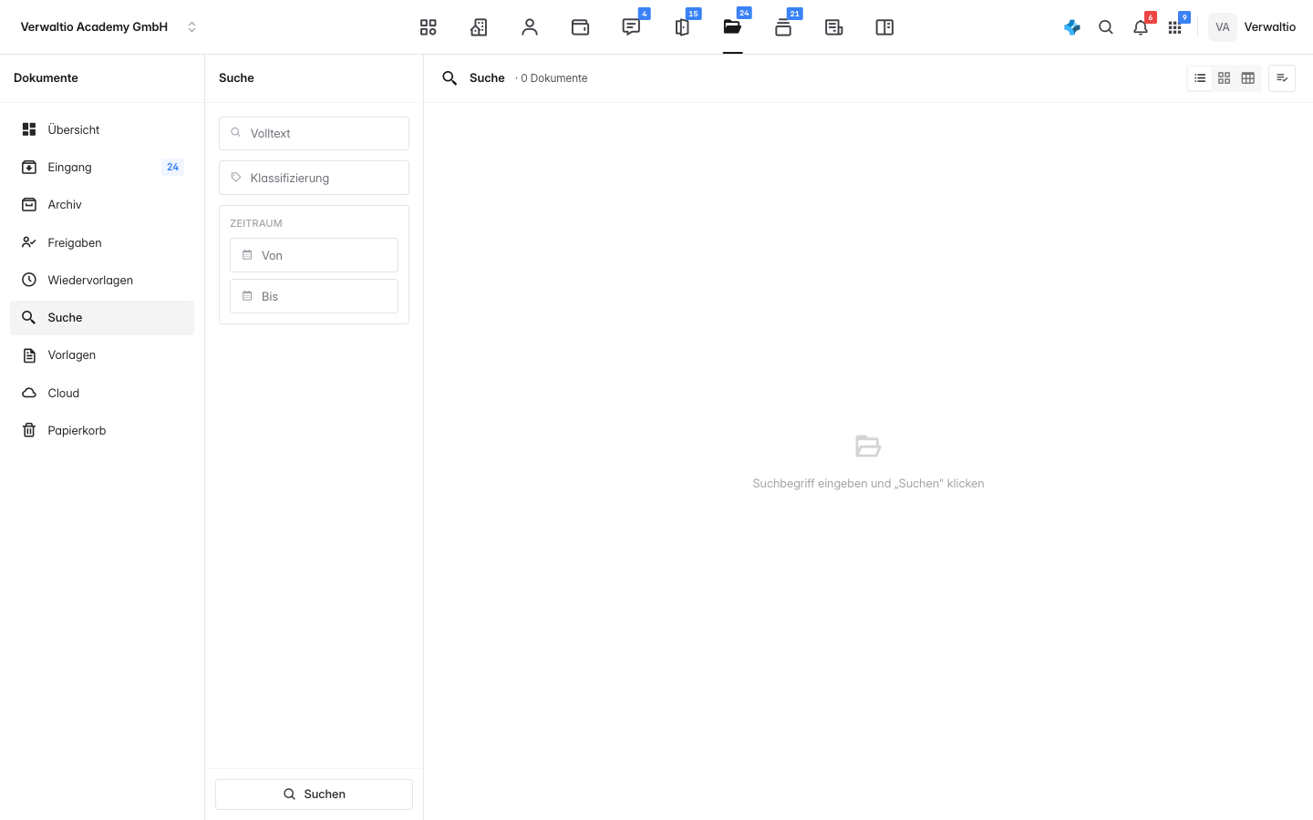
Task: Open the person icon in top navigation
Action: (530, 27)
